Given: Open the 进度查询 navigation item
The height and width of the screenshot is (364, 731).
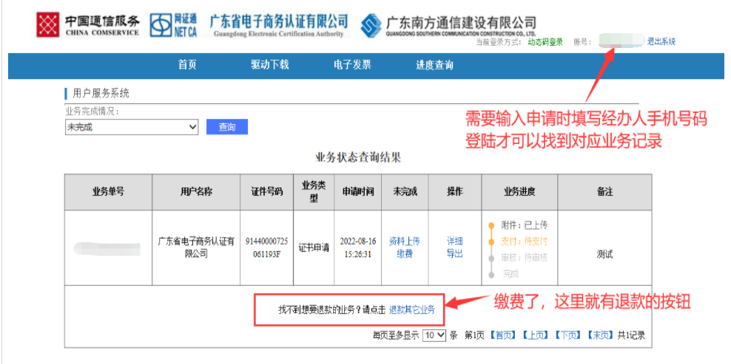Looking at the screenshot, I should tap(434, 65).
